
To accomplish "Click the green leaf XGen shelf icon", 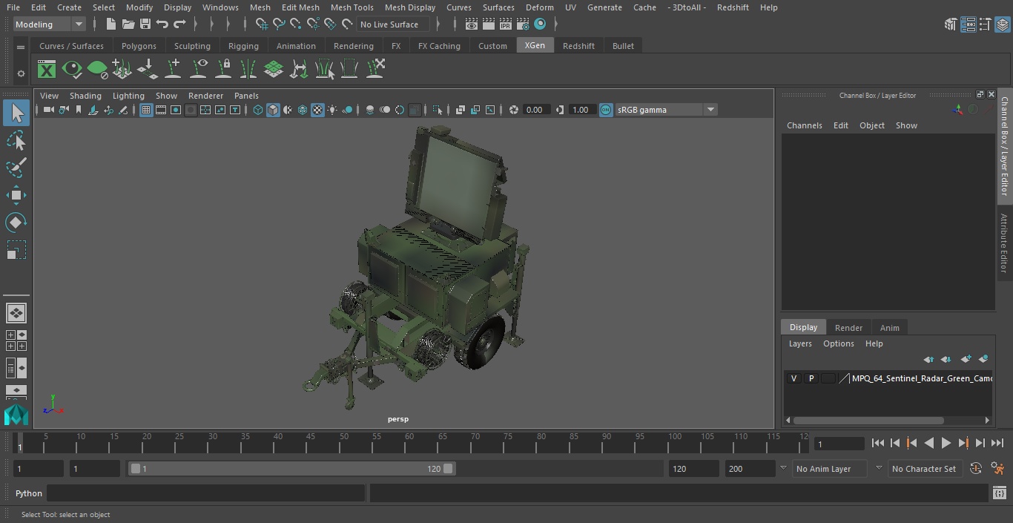I will click(x=97, y=70).
